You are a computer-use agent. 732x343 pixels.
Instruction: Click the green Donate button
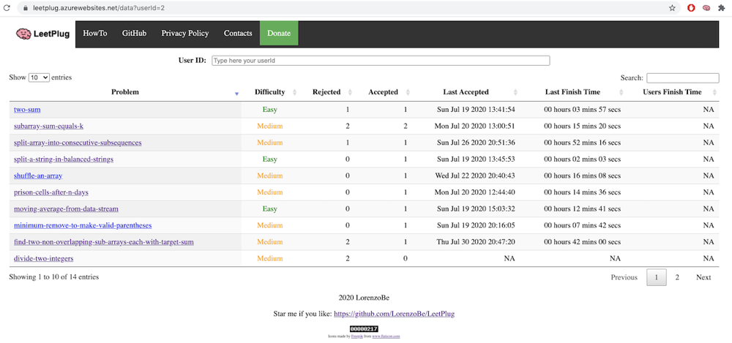279,34
